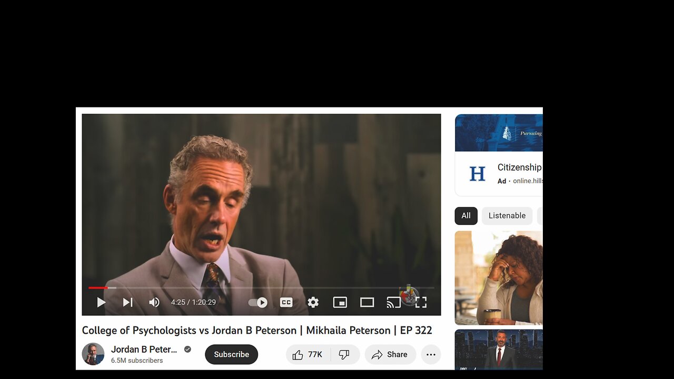Turn on closed captions
Image resolution: width=674 pixels, height=379 pixels.
click(286, 302)
